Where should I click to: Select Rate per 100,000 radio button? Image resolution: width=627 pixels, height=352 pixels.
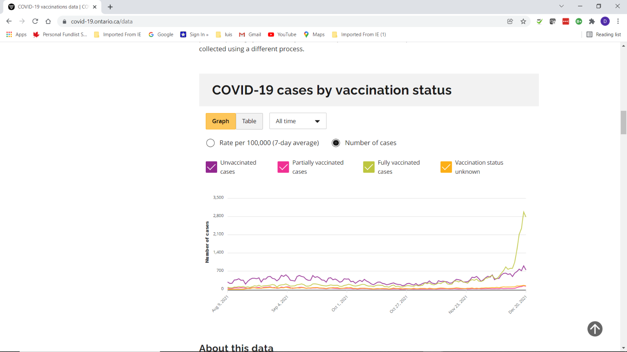210,143
